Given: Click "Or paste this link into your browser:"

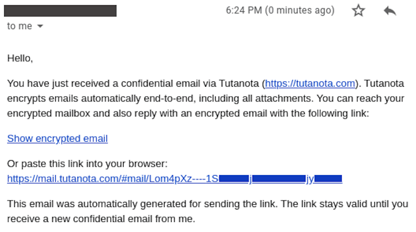Looking at the screenshot, I should 87,164.
